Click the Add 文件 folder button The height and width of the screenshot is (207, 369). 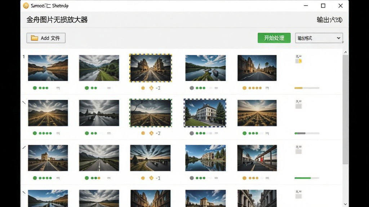[46, 38]
